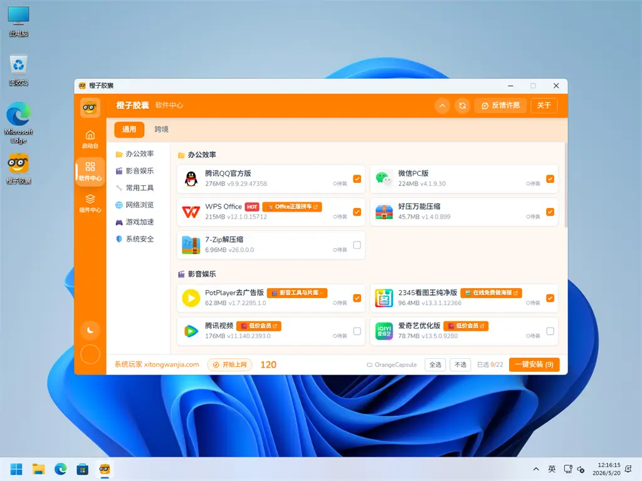The height and width of the screenshot is (481, 642).
Task: Check the 爱奇艺优化版 checkbox
Action: pyautogui.click(x=550, y=331)
